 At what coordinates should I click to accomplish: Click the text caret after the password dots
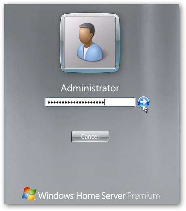[x=104, y=102]
